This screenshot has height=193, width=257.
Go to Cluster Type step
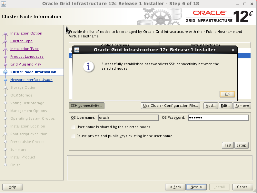tap(21, 41)
